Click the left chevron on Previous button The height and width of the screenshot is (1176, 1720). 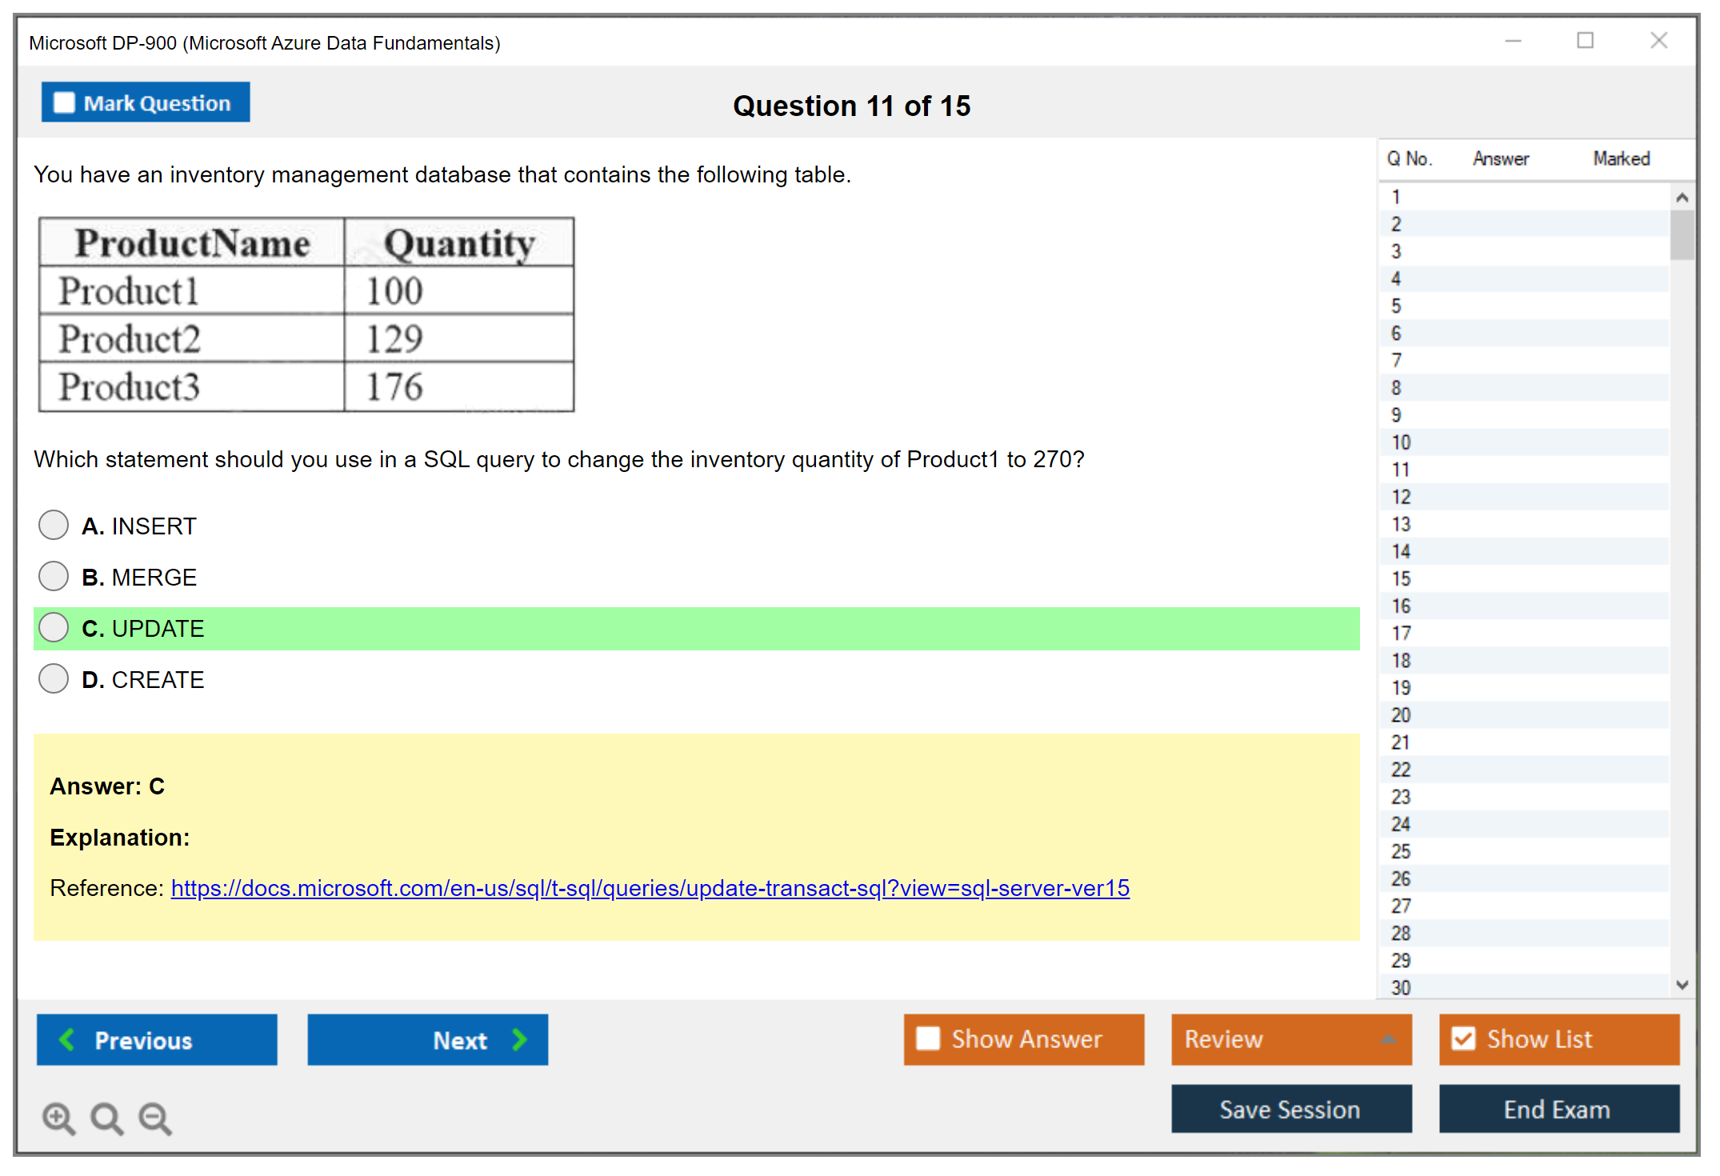click(x=68, y=1039)
